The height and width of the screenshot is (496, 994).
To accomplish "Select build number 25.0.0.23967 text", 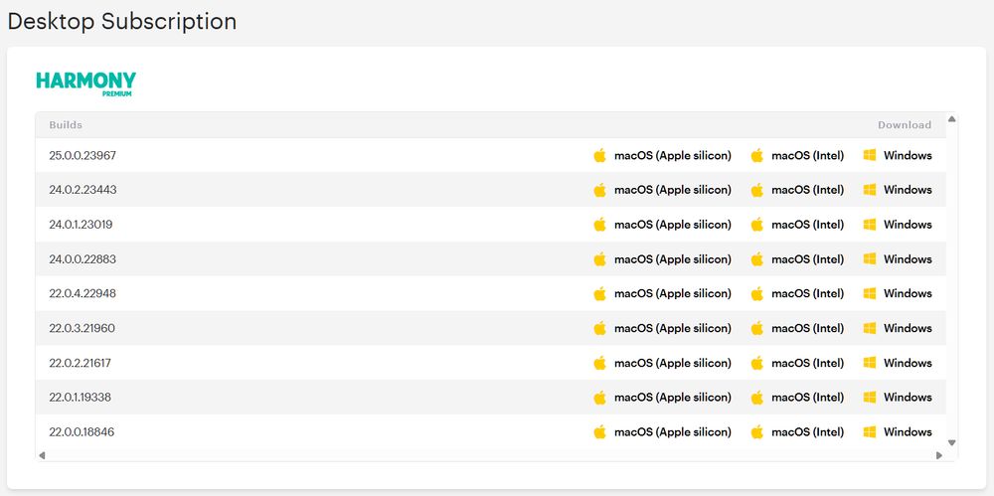I will pos(83,155).
